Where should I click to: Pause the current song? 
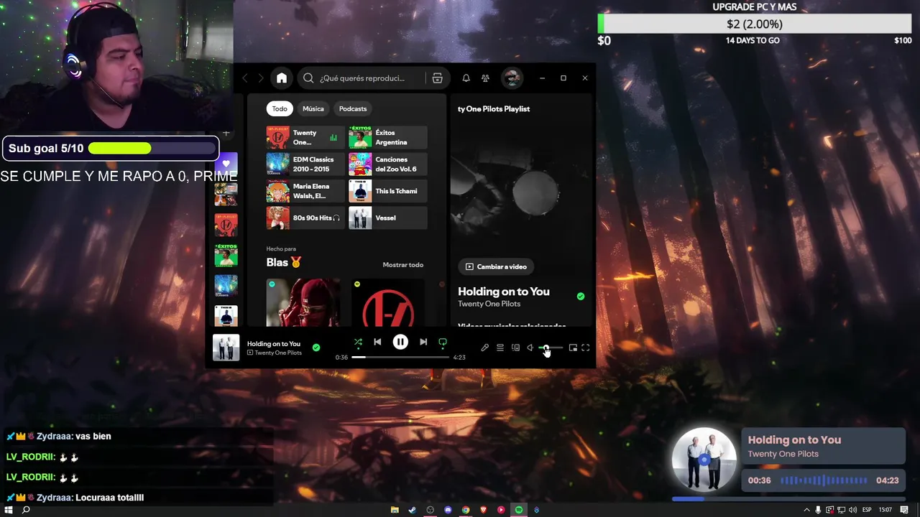(400, 343)
